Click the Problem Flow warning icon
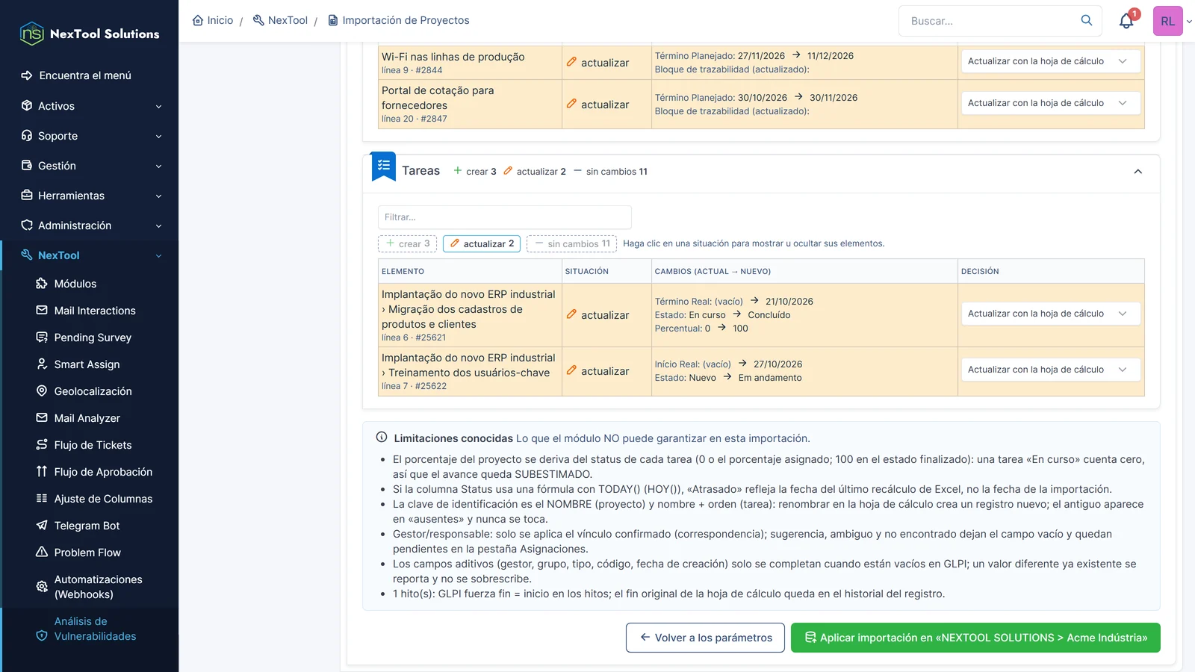Image resolution: width=1195 pixels, height=672 pixels. (x=42, y=553)
